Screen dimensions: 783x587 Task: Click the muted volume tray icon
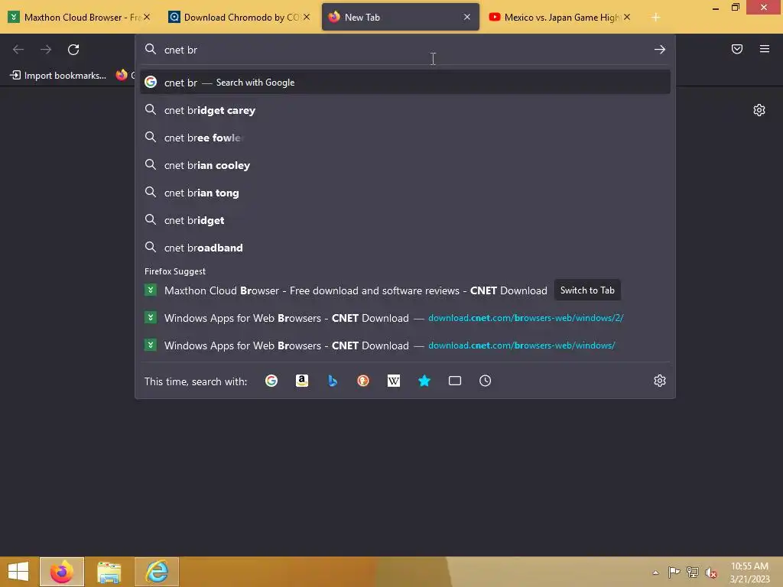pos(711,572)
